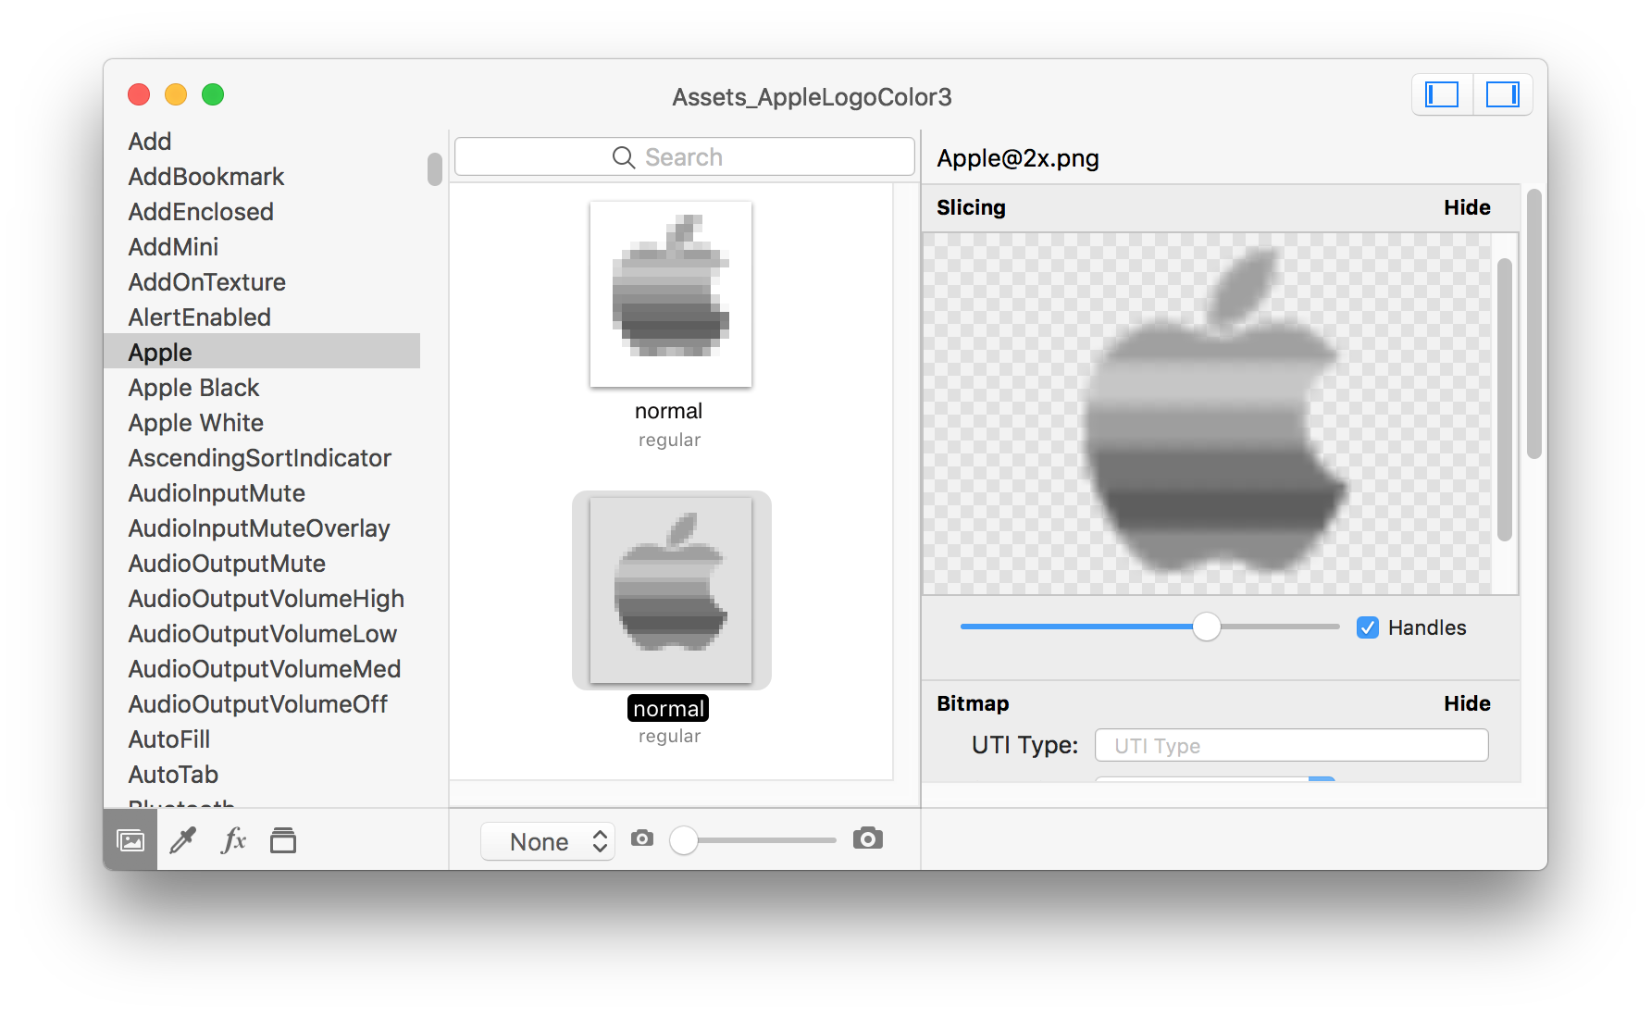The width and height of the screenshot is (1651, 1018).
Task: Select AutoFill in the asset list
Action: [x=262, y=739]
